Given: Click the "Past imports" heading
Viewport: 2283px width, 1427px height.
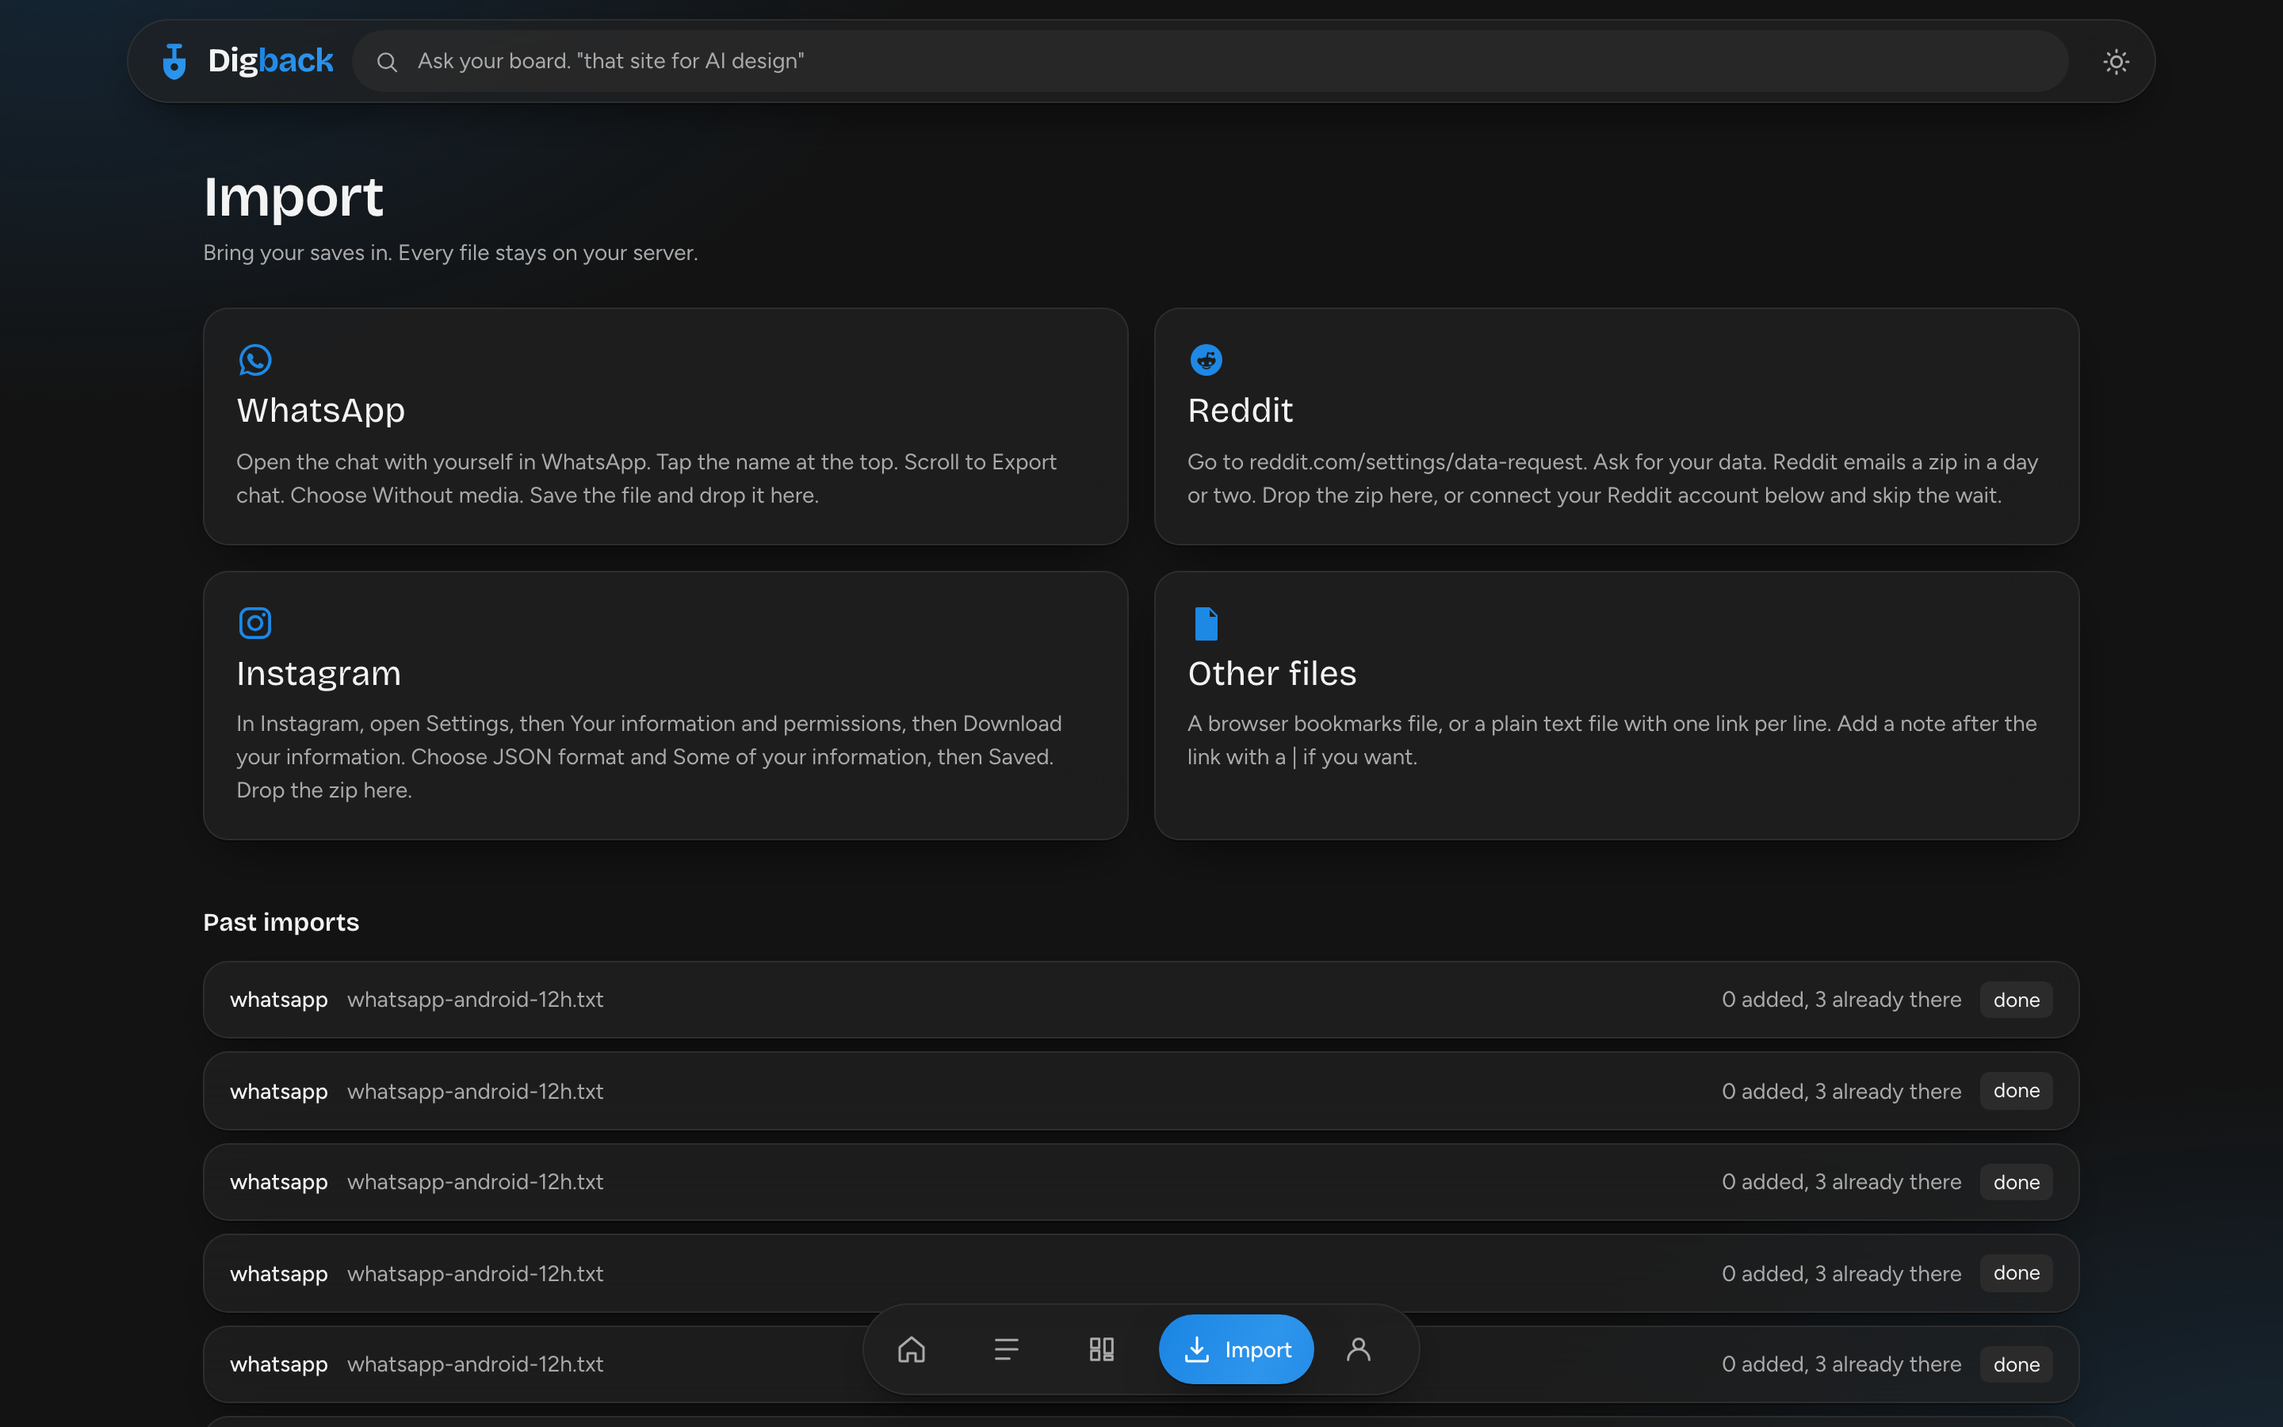Looking at the screenshot, I should pyautogui.click(x=281, y=922).
